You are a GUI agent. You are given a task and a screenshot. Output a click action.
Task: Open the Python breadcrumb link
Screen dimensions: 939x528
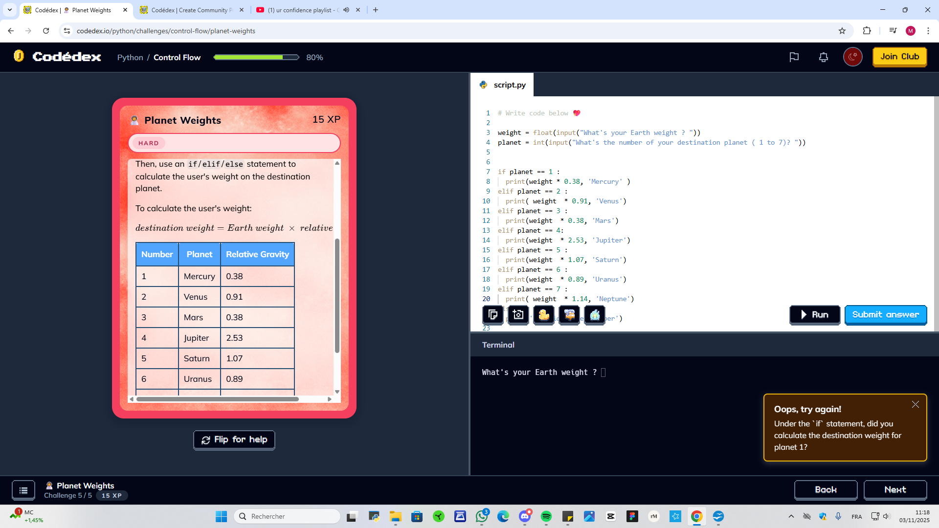point(130,57)
